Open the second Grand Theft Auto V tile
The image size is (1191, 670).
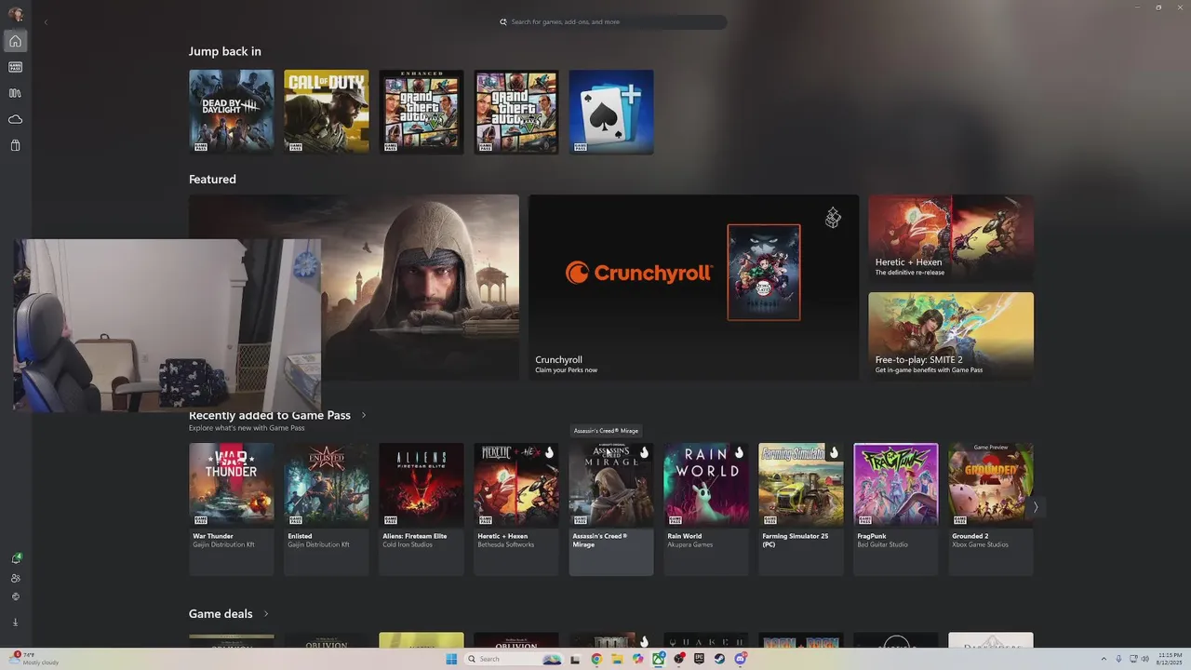click(516, 112)
